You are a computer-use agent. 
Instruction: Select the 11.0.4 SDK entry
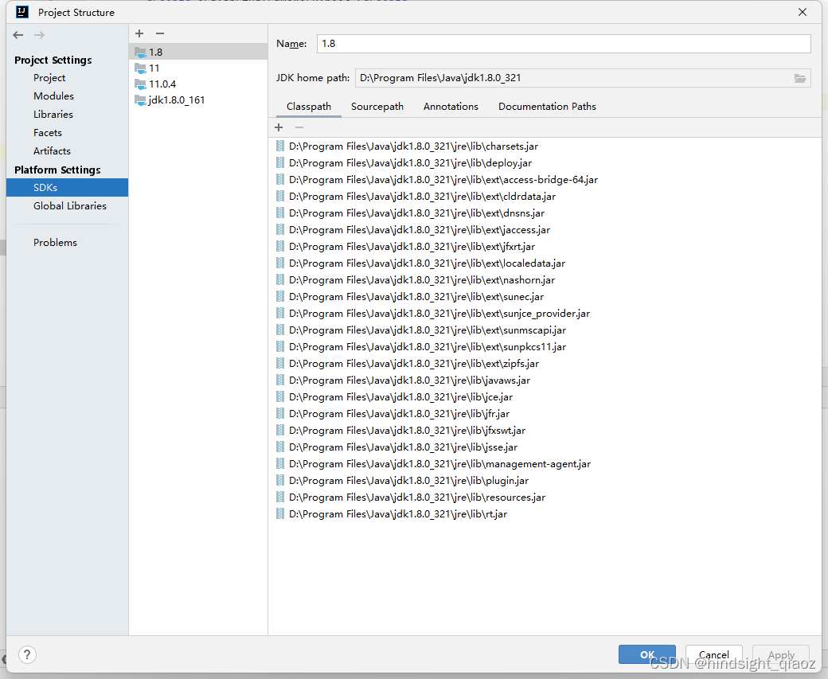pos(198,84)
